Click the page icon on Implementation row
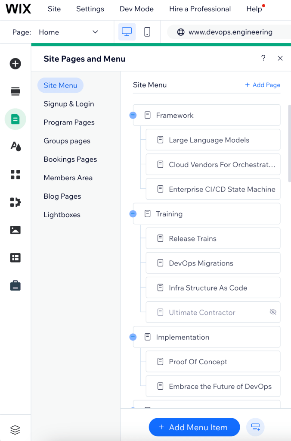 pos(148,337)
